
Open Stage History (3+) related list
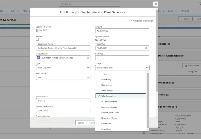[x=167, y=107]
